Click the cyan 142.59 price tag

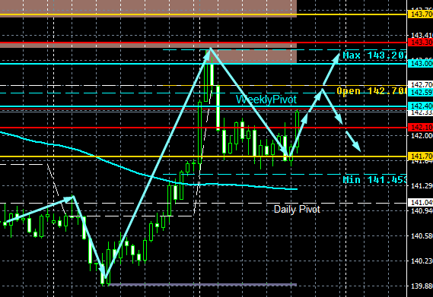(420, 93)
